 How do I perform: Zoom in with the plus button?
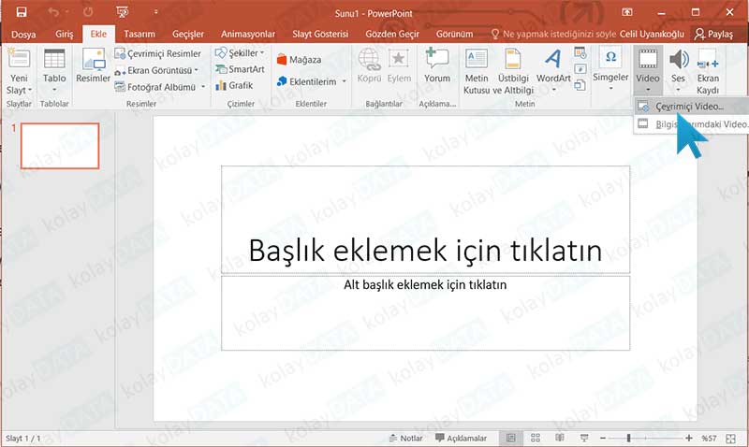pos(689,438)
